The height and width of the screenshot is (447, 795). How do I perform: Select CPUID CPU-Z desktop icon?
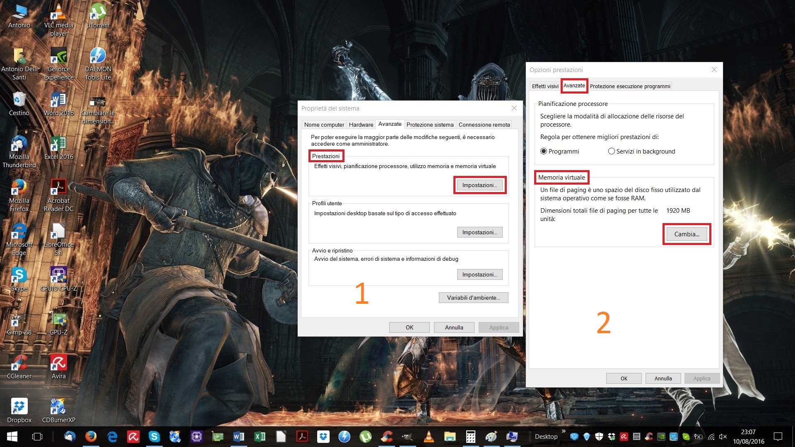(58, 279)
